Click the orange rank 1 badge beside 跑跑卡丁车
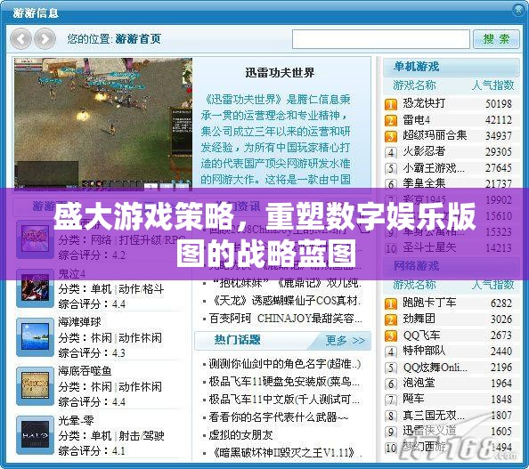Viewport: 529px width, 469px height. 391,303
